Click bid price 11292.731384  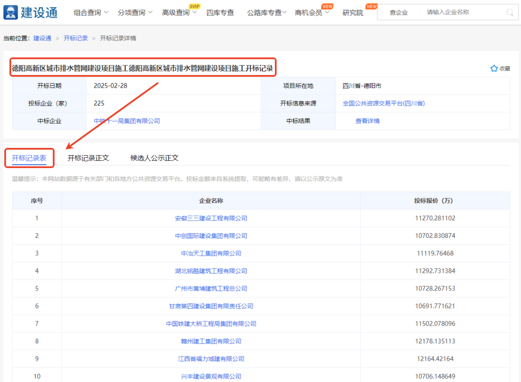point(435,271)
